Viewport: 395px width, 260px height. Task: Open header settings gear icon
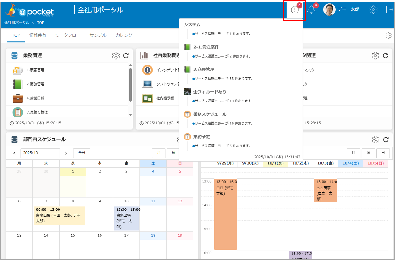click(373, 9)
